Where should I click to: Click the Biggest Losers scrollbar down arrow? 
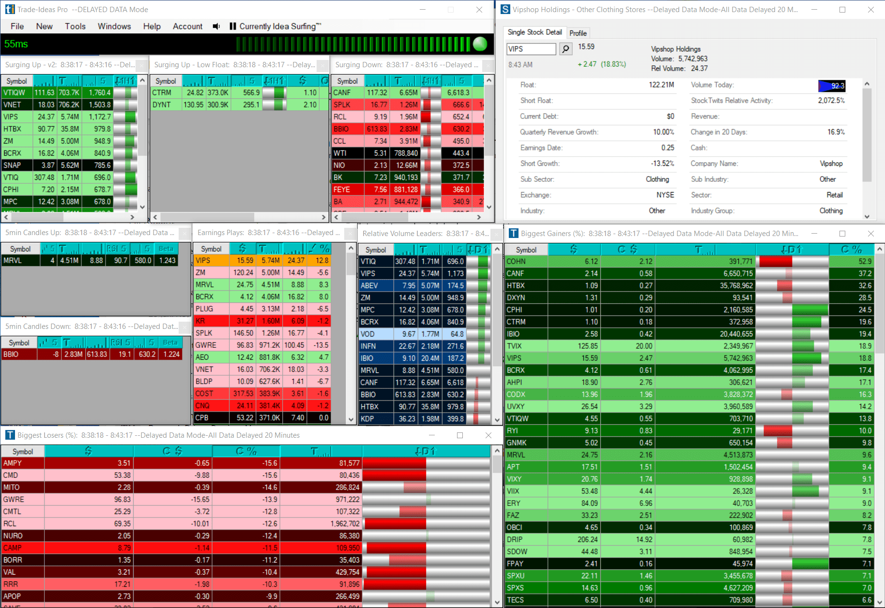coord(497,603)
